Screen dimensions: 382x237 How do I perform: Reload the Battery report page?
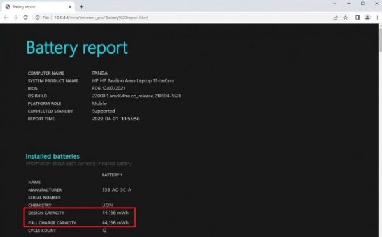tap(25, 17)
